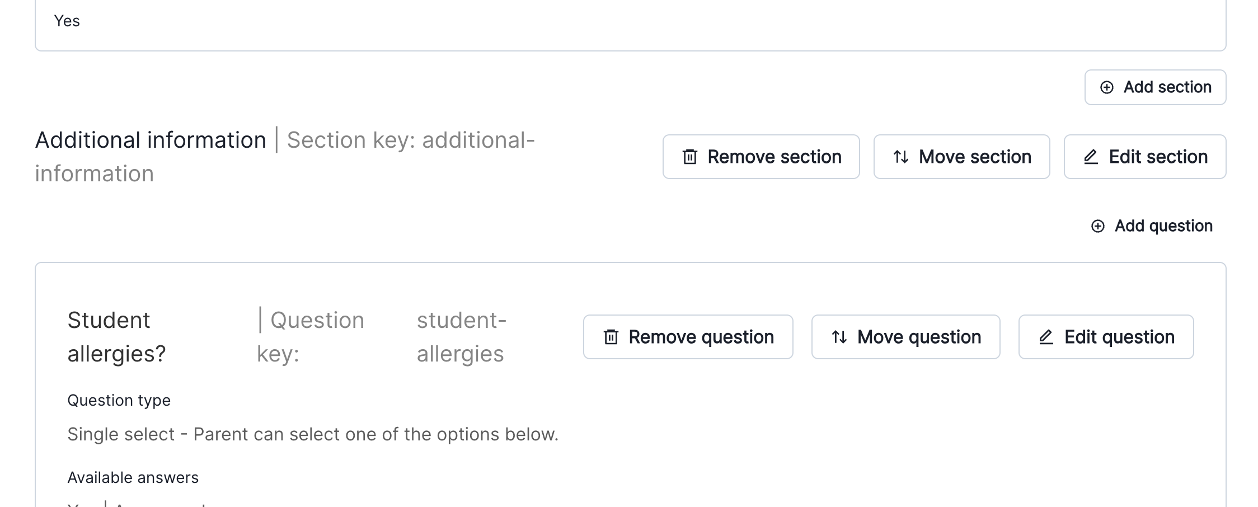Click the trash icon in Remove question
This screenshot has width=1258, height=507.
611,337
